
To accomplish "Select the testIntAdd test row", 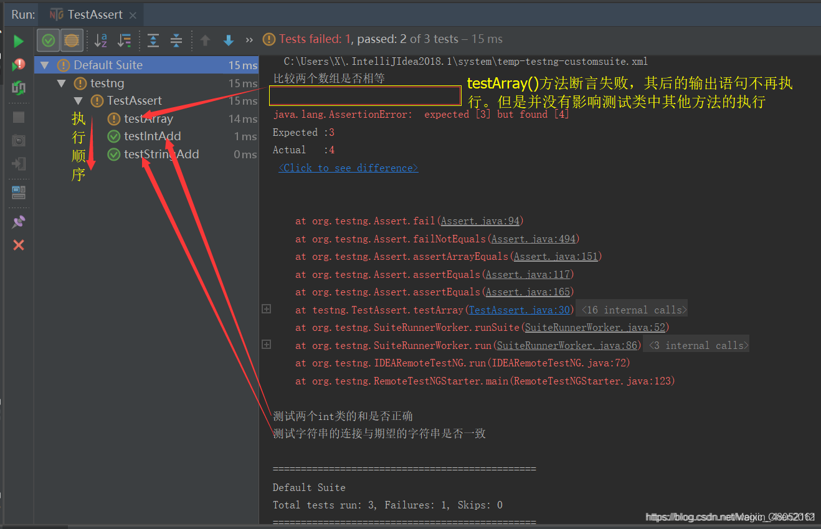I will [153, 136].
